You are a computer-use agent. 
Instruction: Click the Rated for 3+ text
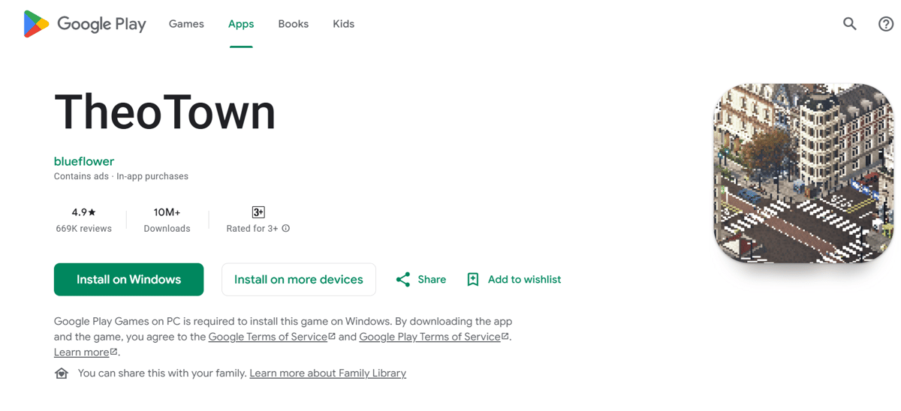pyautogui.click(x=252, y=229)
